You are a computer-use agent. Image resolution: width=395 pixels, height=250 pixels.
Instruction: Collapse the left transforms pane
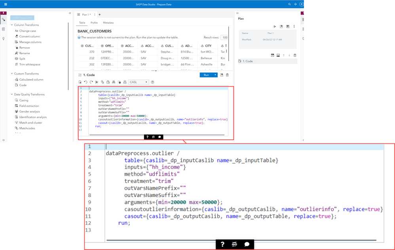click(70, 13)
